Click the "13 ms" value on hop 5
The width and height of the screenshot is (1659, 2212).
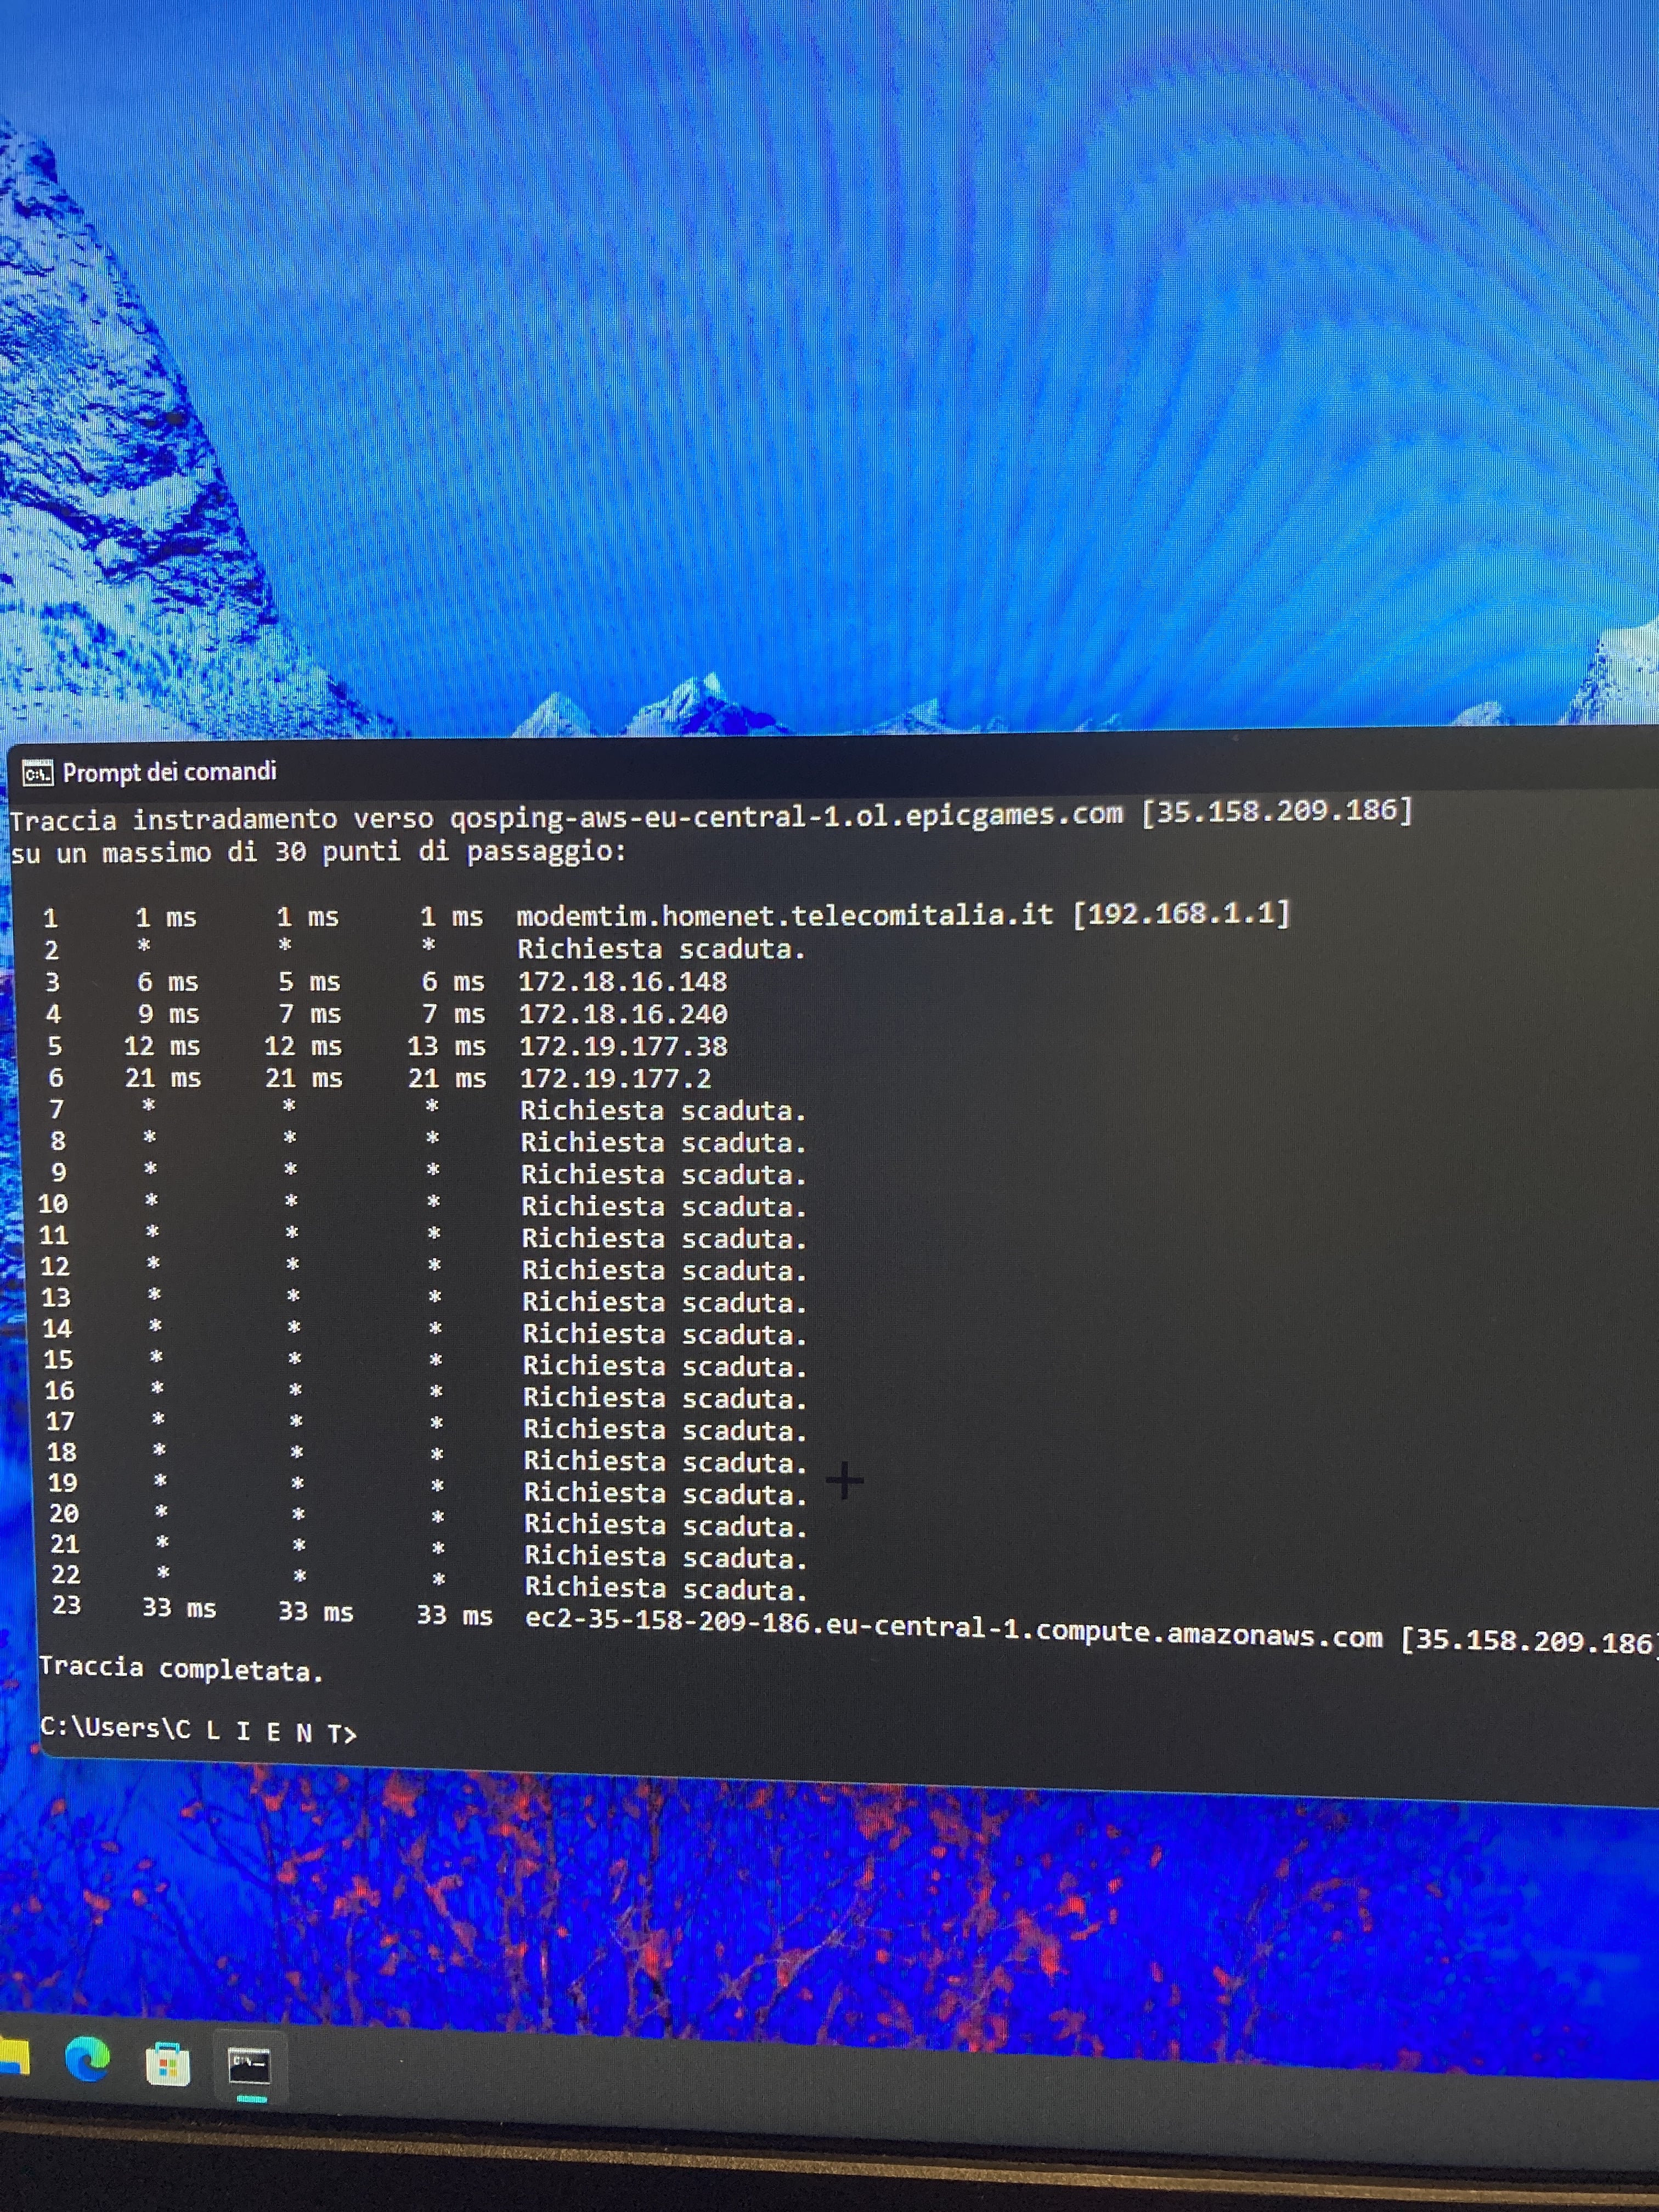click(x=446, y=1046)
